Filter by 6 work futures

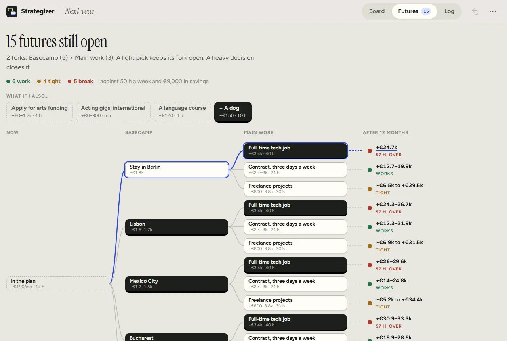click(18, 81)
